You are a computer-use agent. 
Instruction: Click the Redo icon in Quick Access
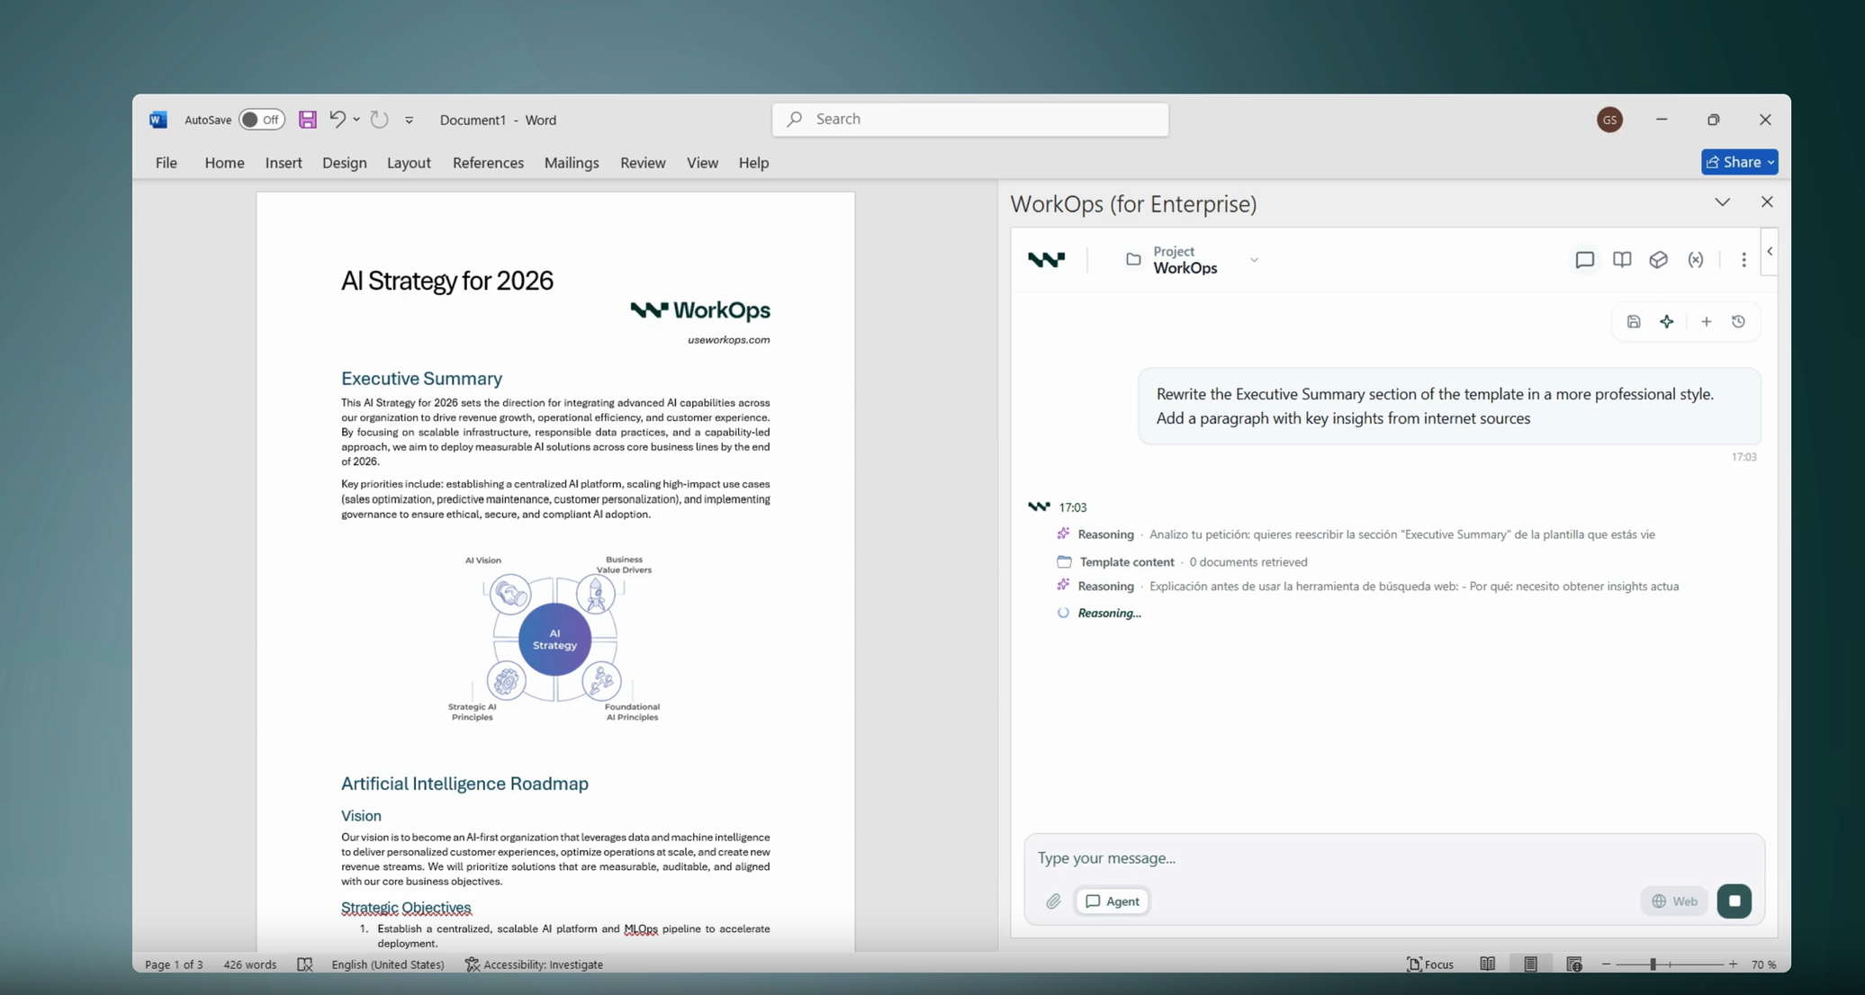click(x=379, y=119)
